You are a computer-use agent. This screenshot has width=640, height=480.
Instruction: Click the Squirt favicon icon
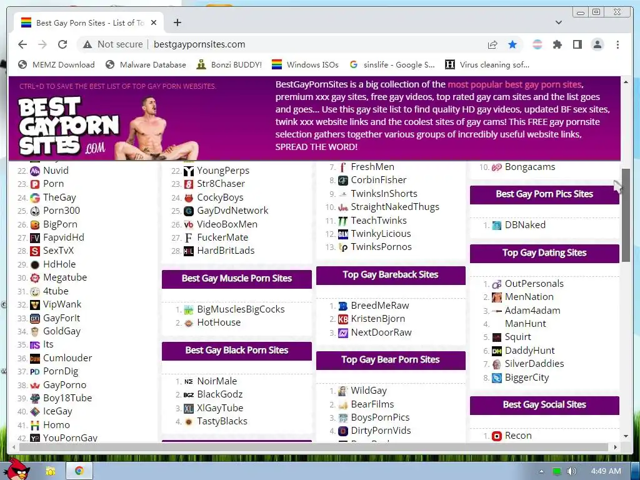pyautogui.click(x=497, y=337)
